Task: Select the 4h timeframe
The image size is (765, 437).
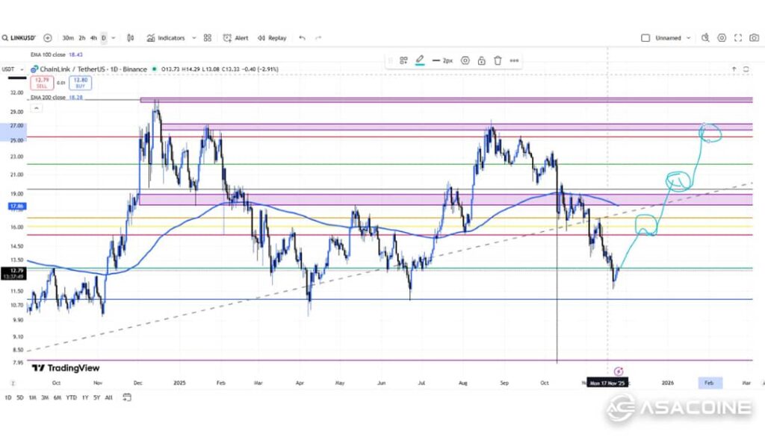Action: click(x=93, y=38)
